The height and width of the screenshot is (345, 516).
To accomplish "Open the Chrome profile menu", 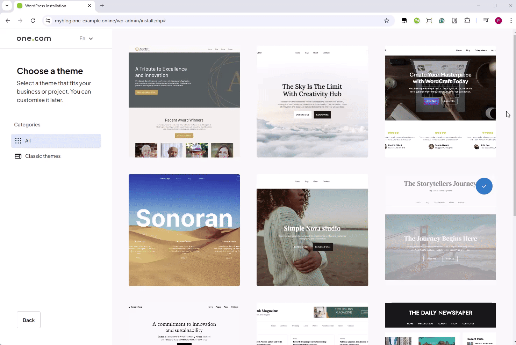I will [499, 21].
